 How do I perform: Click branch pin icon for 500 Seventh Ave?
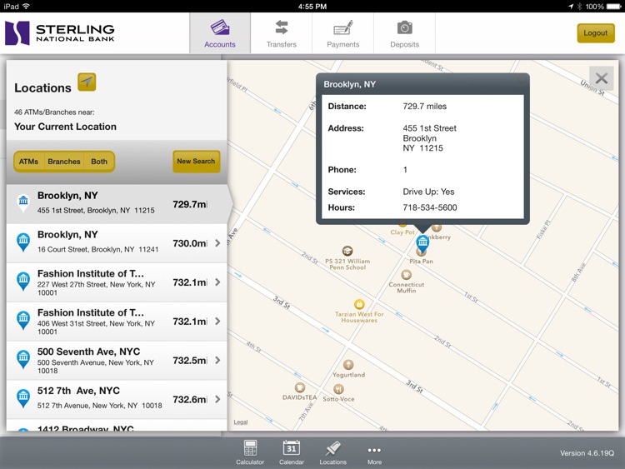(x=23, y=359)
